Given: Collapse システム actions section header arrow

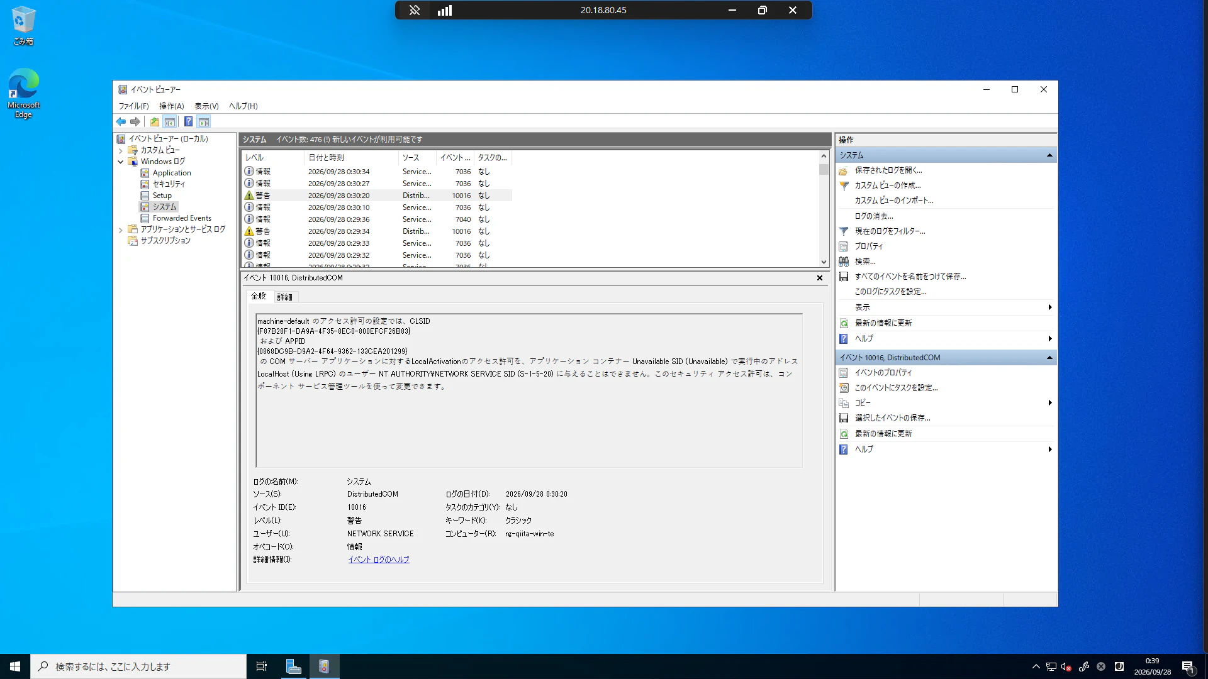Looking at the screenshot, I should (x=1049, y=155).
